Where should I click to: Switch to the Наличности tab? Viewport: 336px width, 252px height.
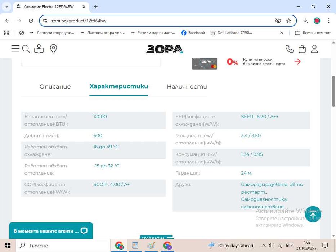click(x=187, y=86)
